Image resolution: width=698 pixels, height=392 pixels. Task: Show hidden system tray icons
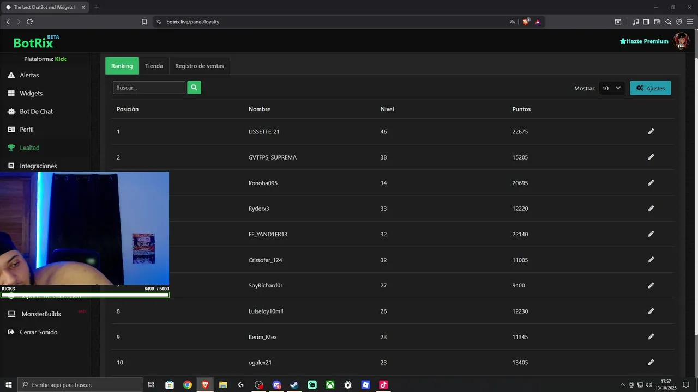tap(623, 385)
